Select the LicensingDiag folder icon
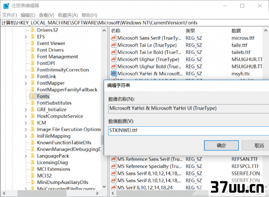The image size is (269, 197). [33, 162]
